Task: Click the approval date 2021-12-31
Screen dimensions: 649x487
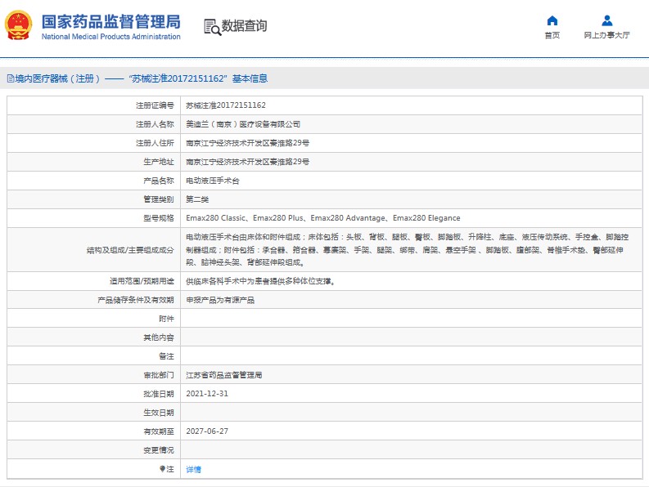Action: tap(206, 394)
